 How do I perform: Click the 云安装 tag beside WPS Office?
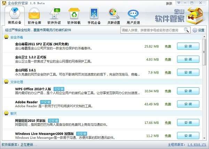pyautogui.click(x=59, y=89)
